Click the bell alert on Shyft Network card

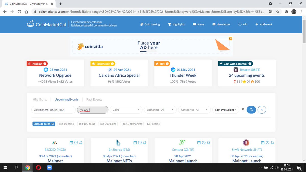pos(272,142)
